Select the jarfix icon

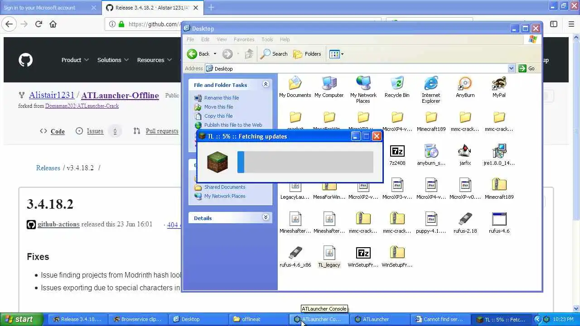tap(465, 155)
